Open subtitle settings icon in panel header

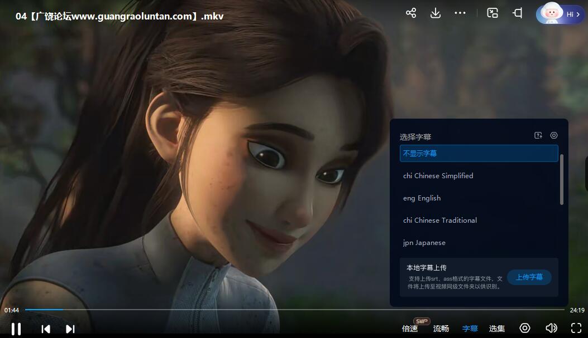coord(554,135)
